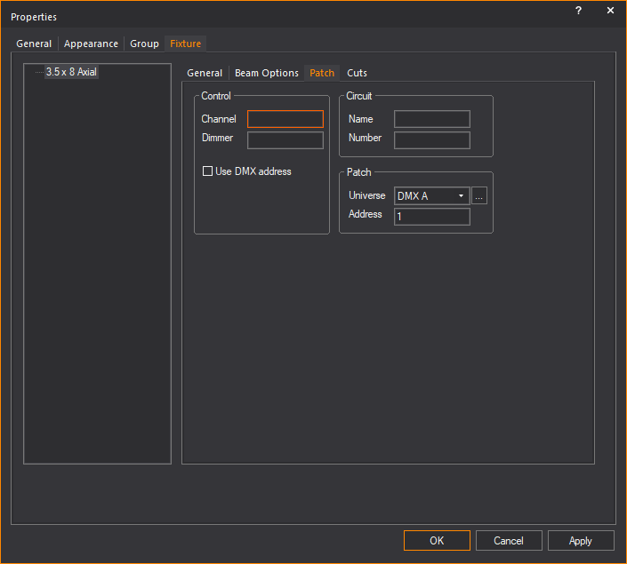Switch to the Beam Options tab
627x564 pixels.
point(266,73)
